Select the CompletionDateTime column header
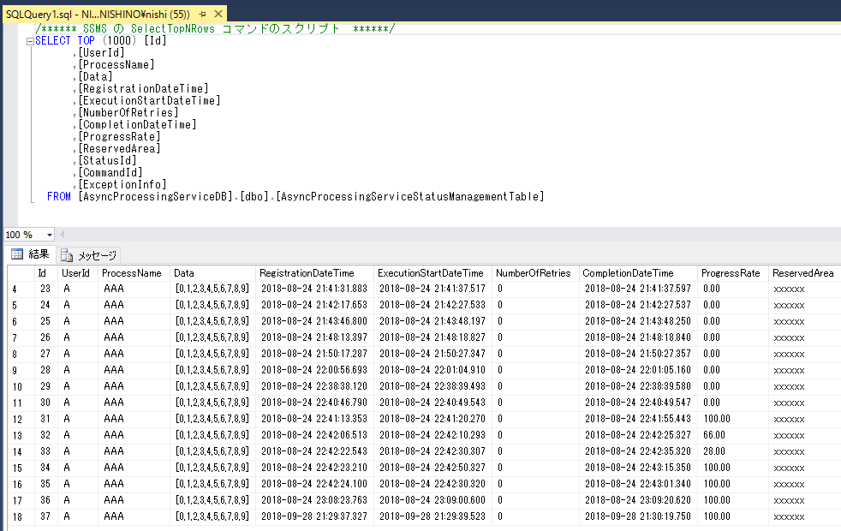The image size is (841, 531). (x=628, y=273)
